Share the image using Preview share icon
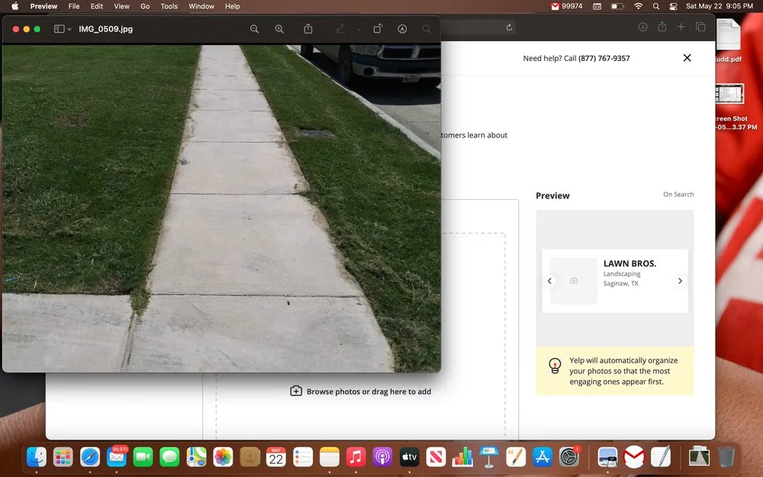 308,29
